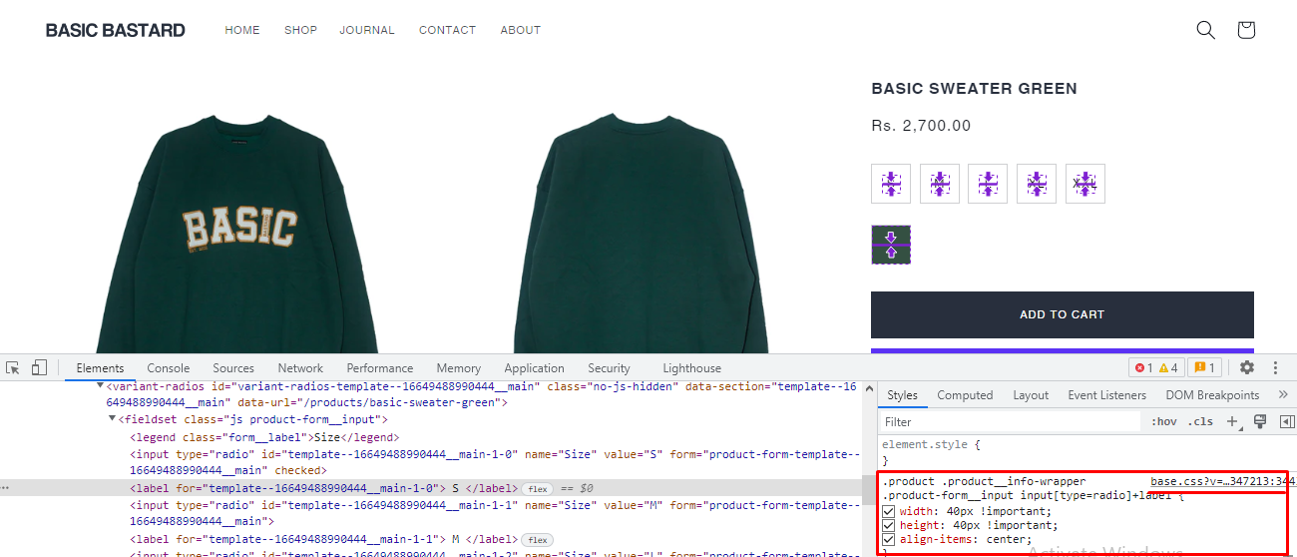Go to the SHOP page link
Screen dimensions: 1297x557
[300, 30]
